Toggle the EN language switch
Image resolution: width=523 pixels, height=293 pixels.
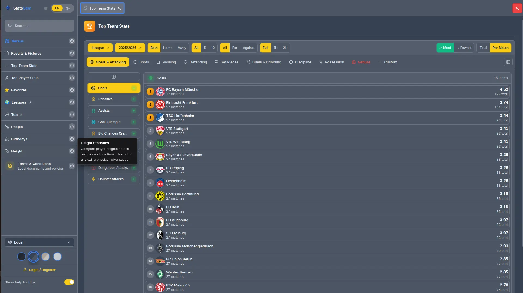57,8
